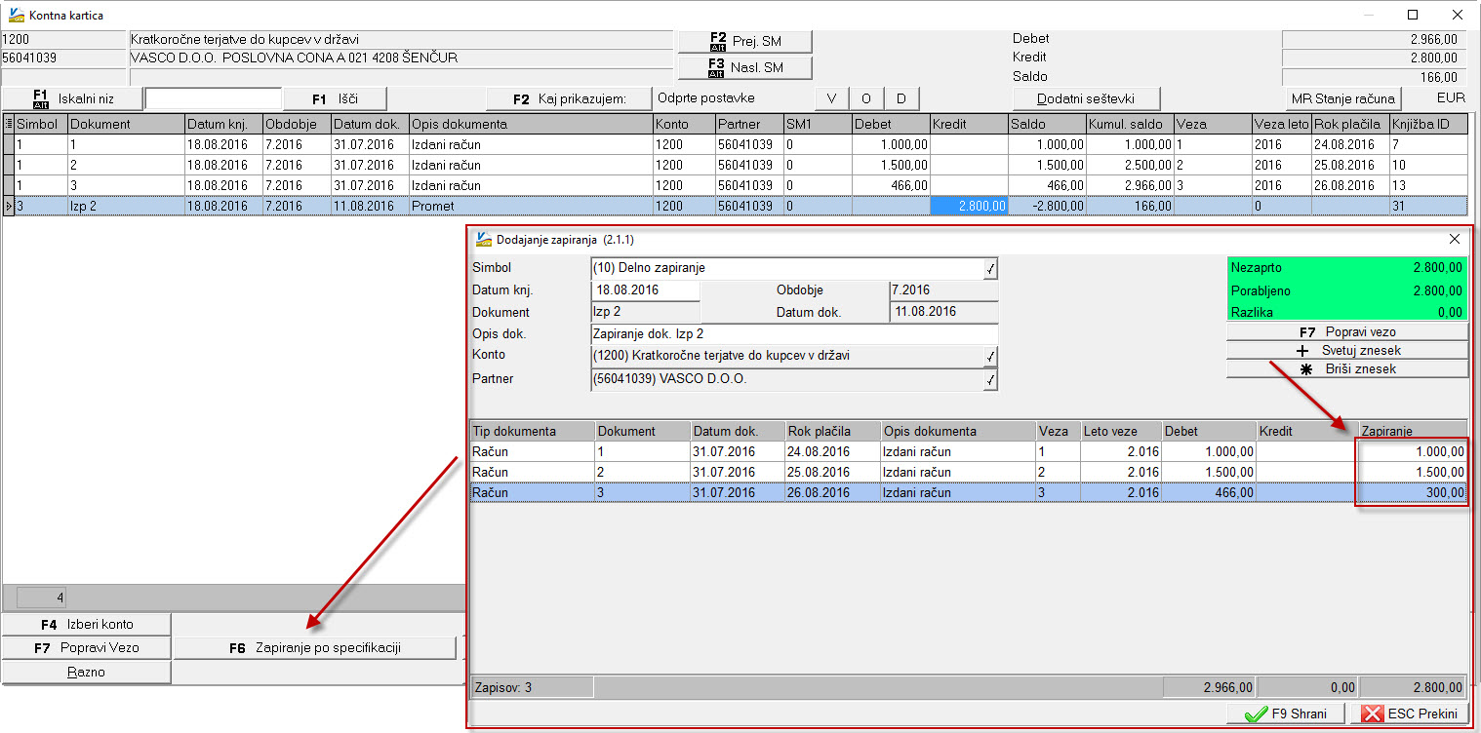Click the Datum knj. field in dialog

[645, 290]
